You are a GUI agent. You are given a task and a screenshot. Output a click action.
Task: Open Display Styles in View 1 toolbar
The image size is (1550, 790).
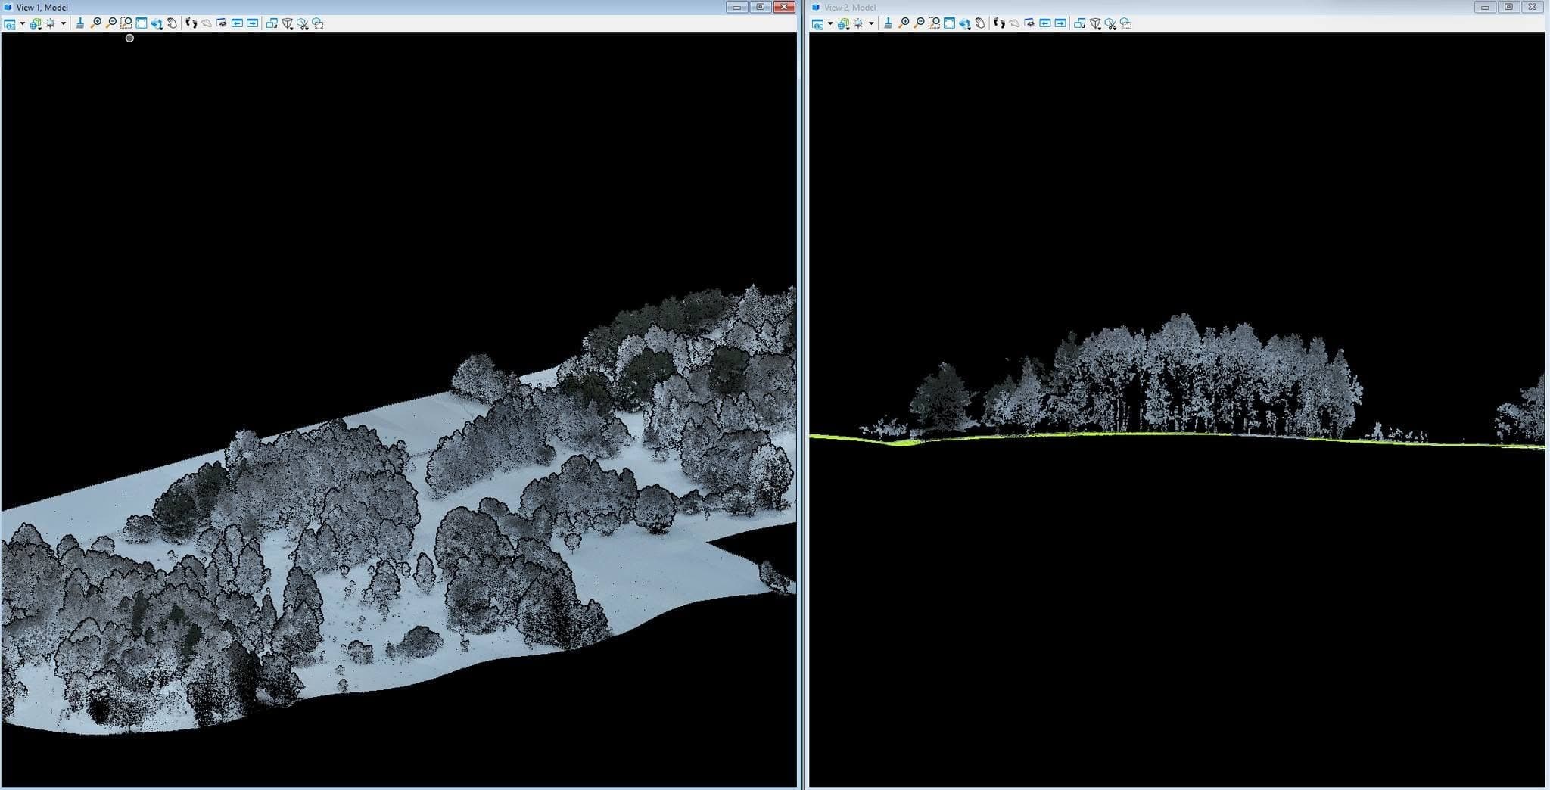tap(36, 23)
